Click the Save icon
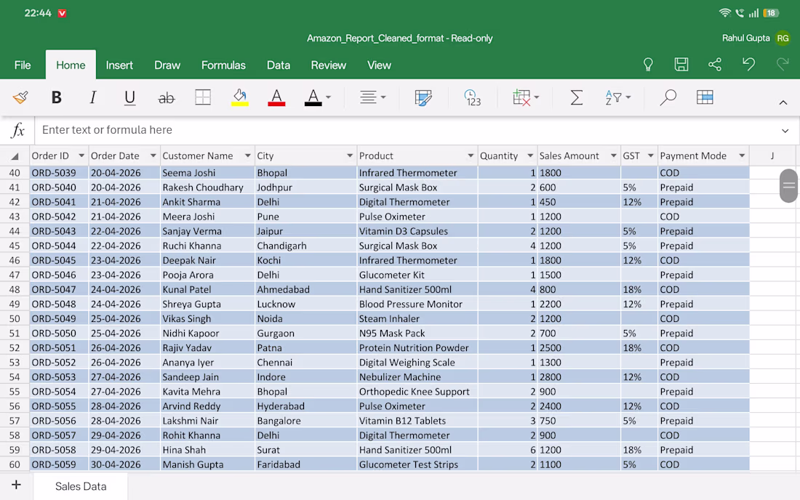Image resolution: width=800 pixels, height=500 pixels. click(x=681, y=64)
